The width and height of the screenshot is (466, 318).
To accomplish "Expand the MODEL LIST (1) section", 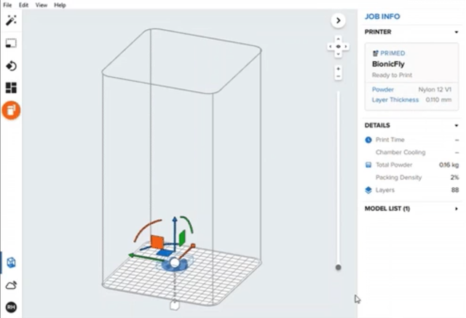I will tap(457, 209).
